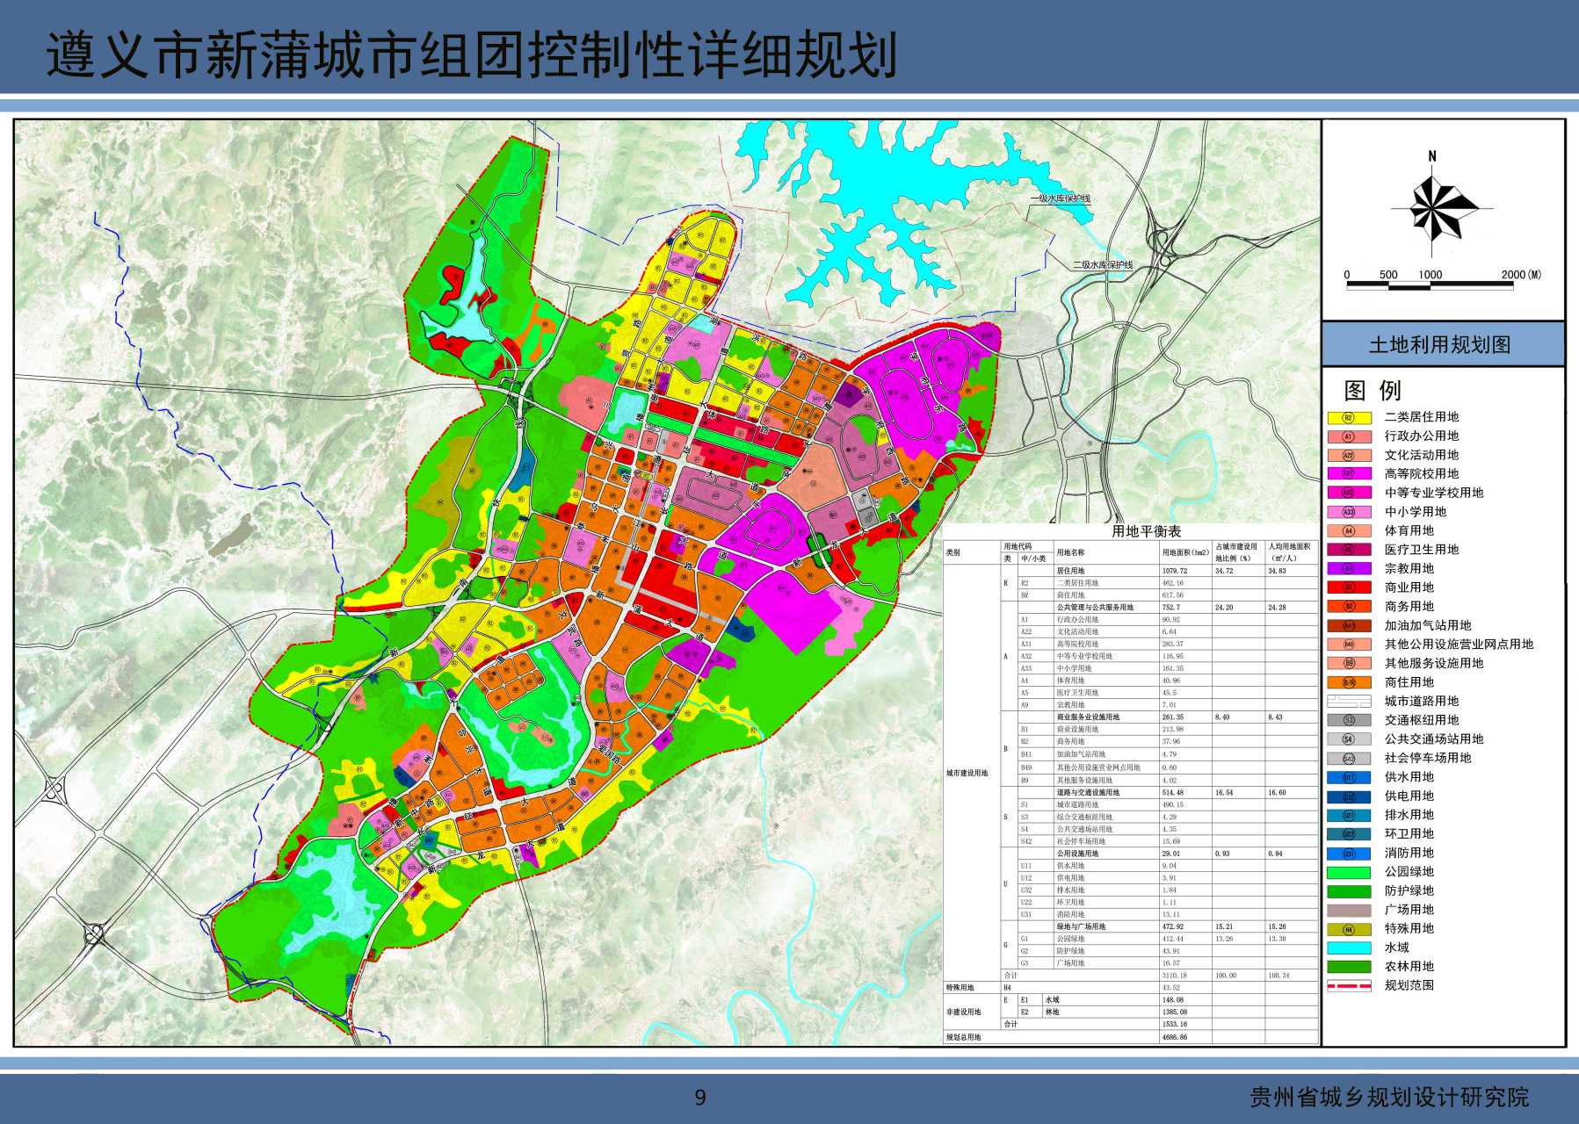Click the 商住用地 orange legend symbol

click(x=1349, y=682)
